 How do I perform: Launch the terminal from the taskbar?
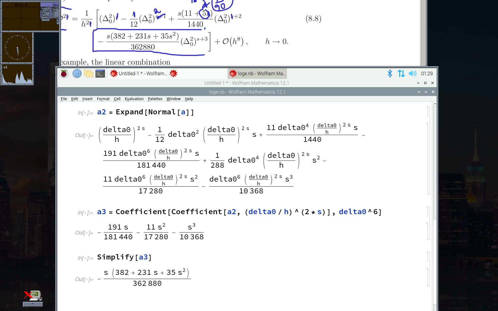(x=100, y=73)
